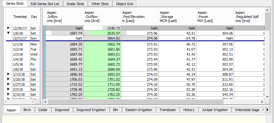Select the Aspen .Outflow column header
The image size is (274, 123).
[102, 17]
